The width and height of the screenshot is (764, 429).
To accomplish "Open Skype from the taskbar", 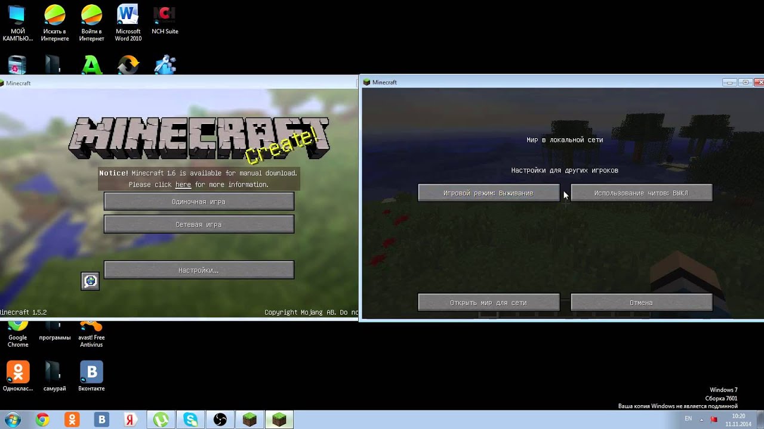I will (191, 420).
